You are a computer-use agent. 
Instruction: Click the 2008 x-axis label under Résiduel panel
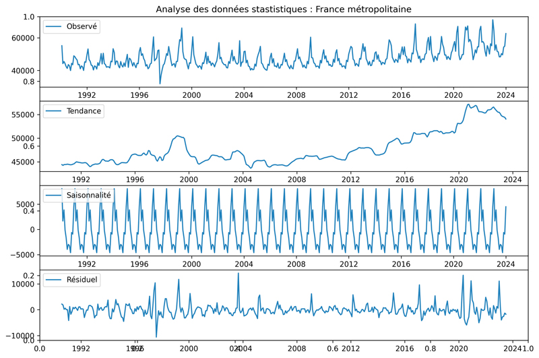(x=296, y=349)
